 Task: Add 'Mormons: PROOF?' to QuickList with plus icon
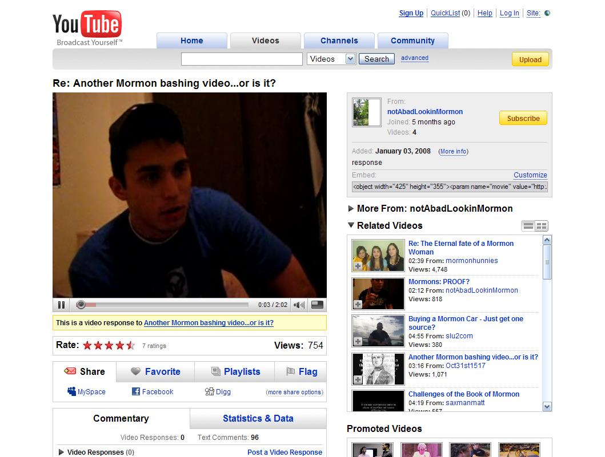pos(358,305)
